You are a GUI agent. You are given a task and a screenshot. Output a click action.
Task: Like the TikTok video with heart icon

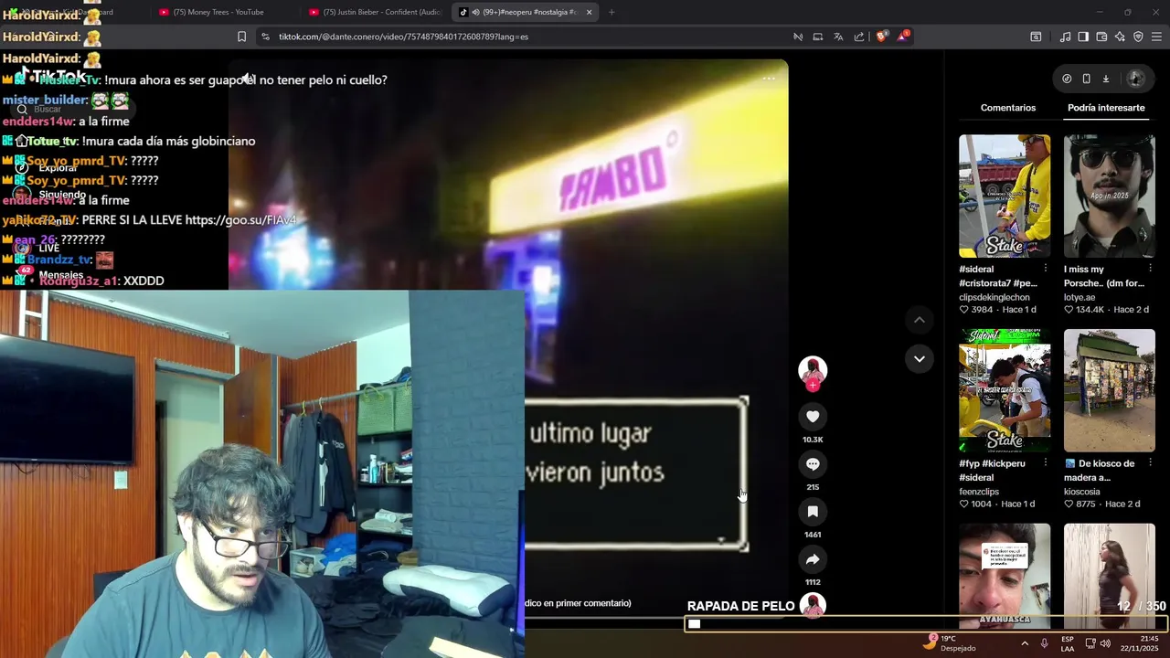[813, 417]
